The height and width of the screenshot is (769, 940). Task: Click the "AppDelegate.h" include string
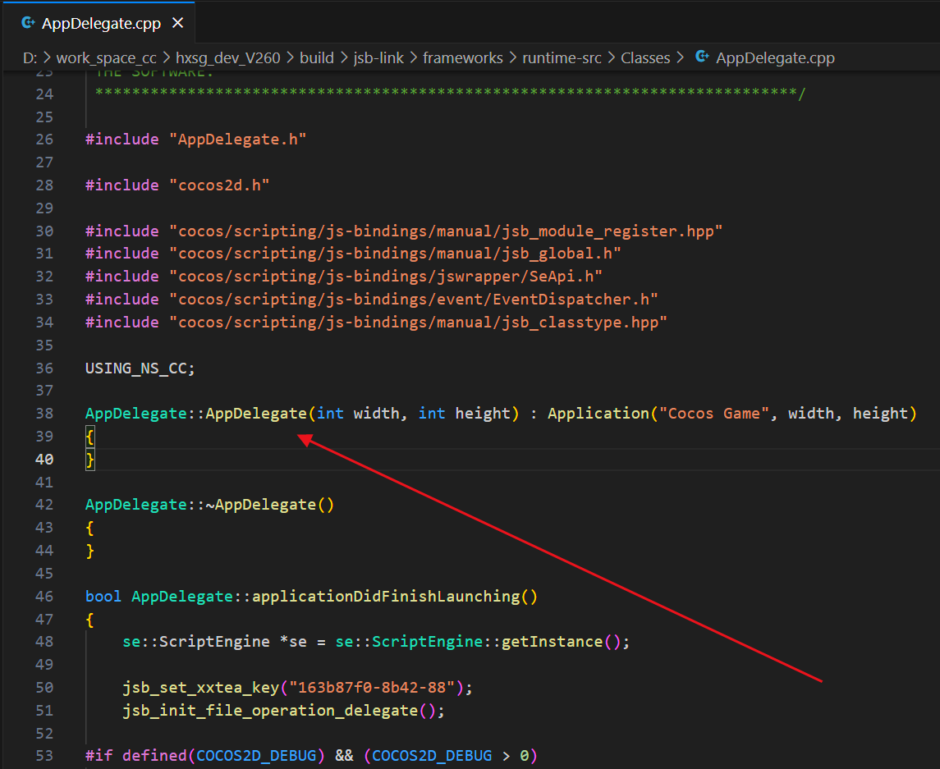(x=237, y=140)
